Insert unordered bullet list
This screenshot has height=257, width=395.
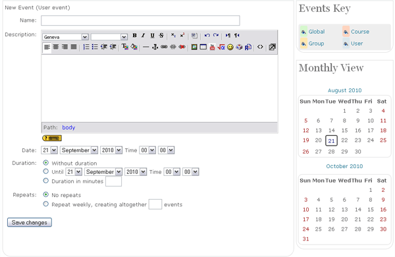pos(95,47)
